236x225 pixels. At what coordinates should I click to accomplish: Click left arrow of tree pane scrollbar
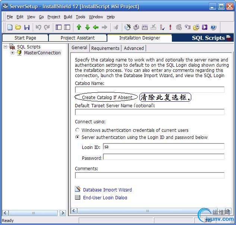click(x=5, y=213)
